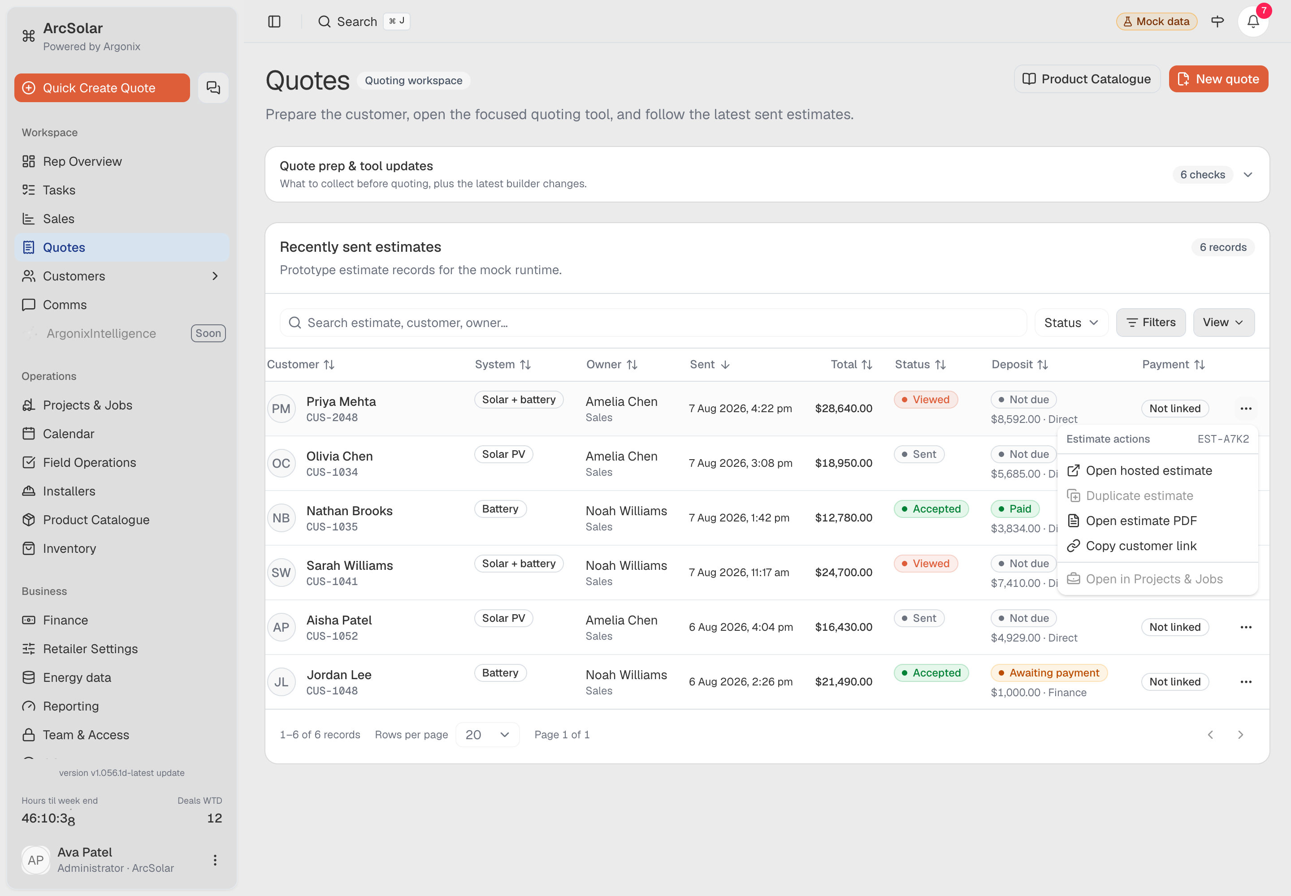The height and width of the screenshot is (896, 1291).
Task: Open the actions menu for Jordan Lee
Action: point(1245,681)
